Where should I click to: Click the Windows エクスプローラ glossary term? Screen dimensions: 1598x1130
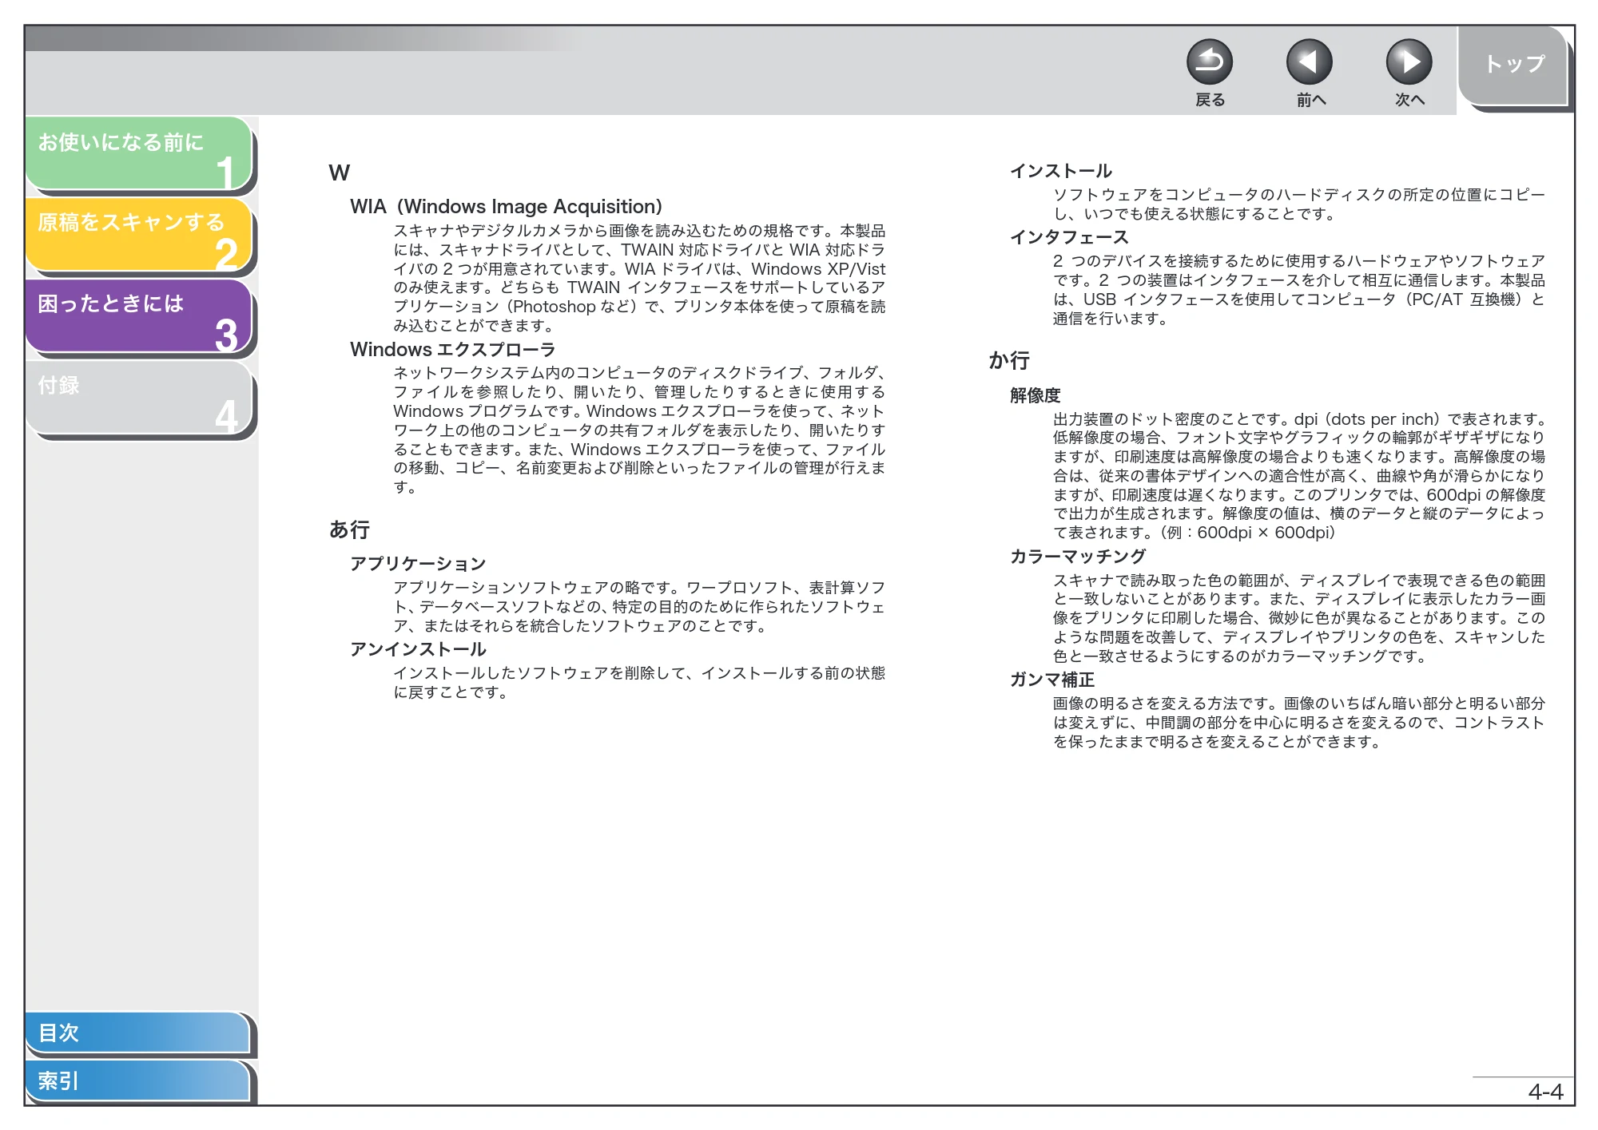[452, 350]
